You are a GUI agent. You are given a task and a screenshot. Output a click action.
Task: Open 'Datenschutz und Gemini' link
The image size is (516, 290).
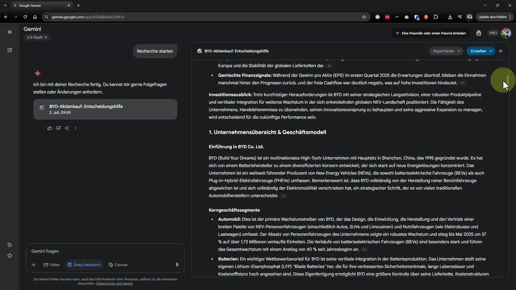point(114,284)
